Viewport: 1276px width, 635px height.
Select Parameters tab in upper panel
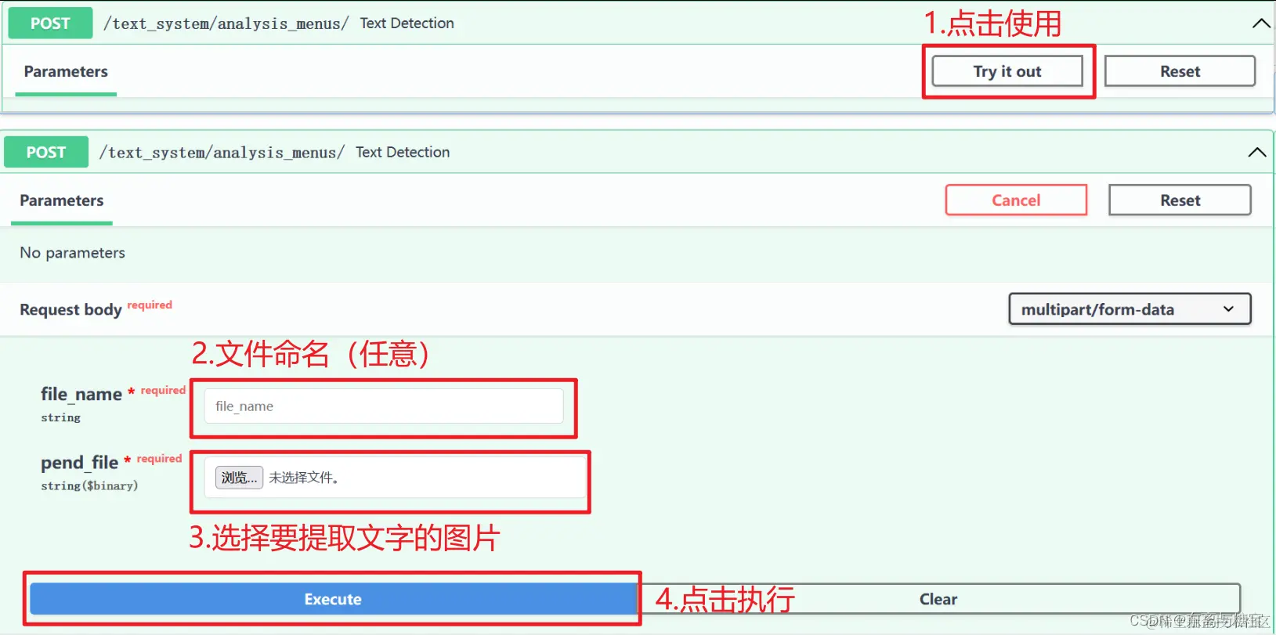66,72
